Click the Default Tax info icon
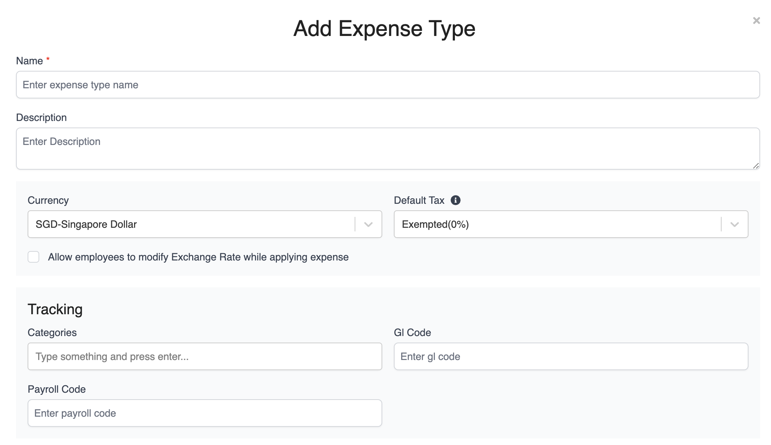The height and width of the screenshot is (445, 771). pyautogui.click(x=455, y=200)
